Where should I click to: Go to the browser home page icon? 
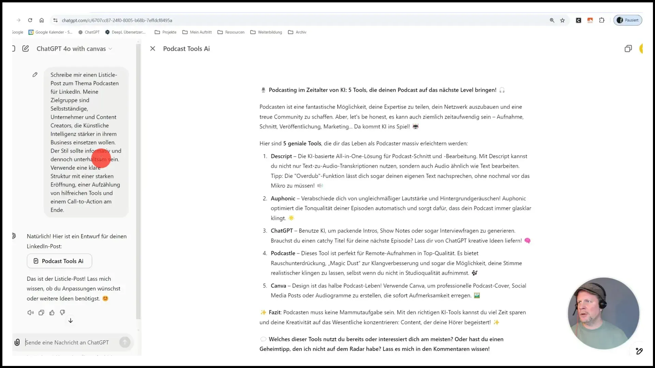tap(42, 20)
